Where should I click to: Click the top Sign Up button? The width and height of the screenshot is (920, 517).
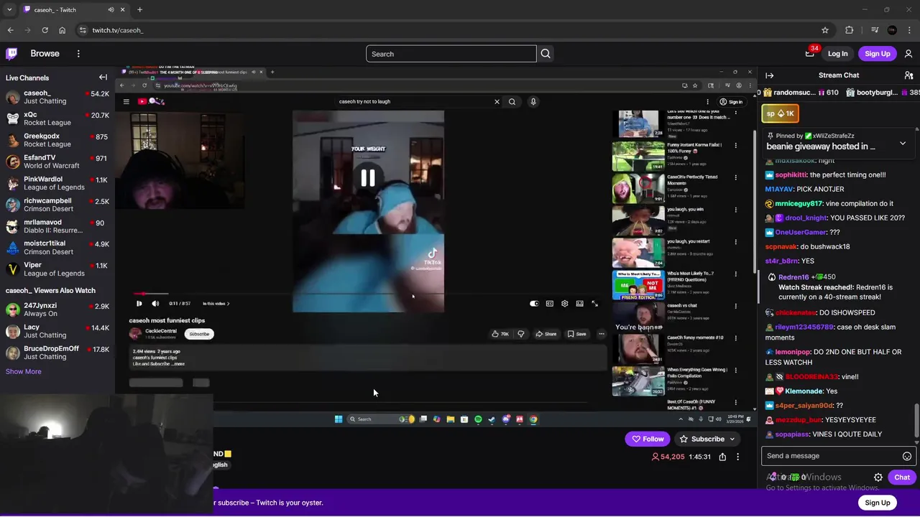pos(877,54)
